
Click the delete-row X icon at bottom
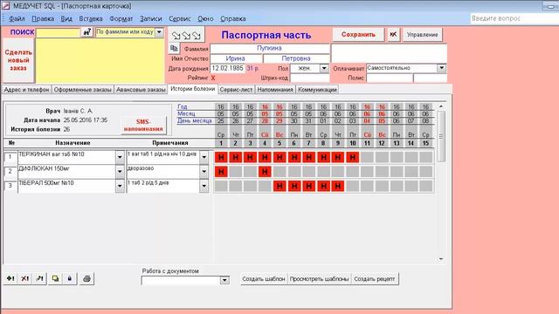[x=25, y=278]
